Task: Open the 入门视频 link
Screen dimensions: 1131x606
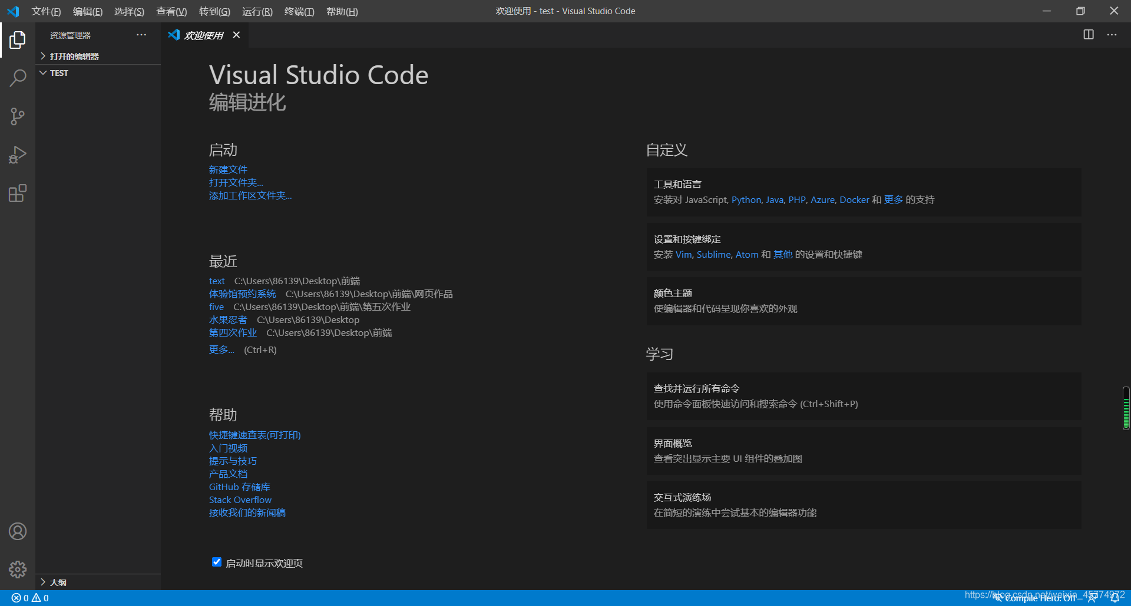Action: [x=228, y=448]
